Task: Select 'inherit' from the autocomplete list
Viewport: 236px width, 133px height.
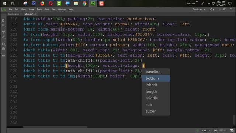Action: pyautogui.click(x=156, y=85)
